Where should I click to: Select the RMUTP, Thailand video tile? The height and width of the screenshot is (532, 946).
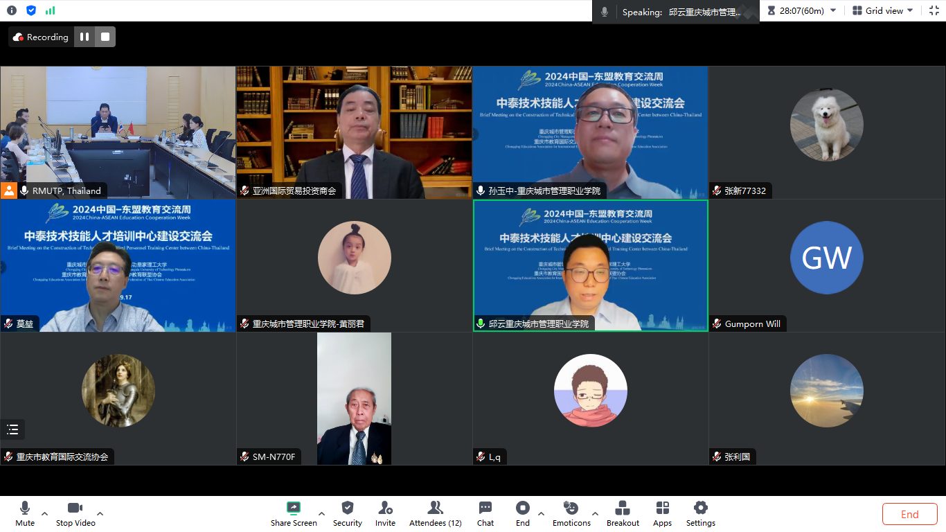118,132
